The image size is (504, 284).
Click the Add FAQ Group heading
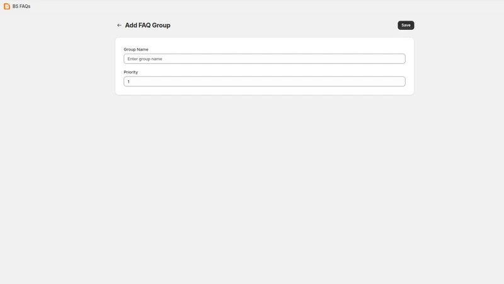[147, 25]
